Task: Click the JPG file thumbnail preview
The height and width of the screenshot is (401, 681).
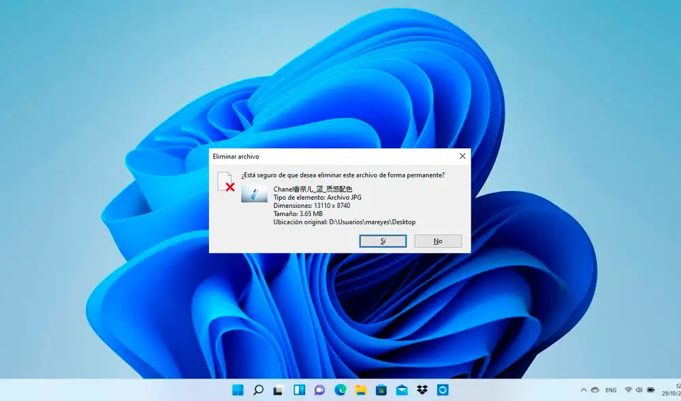Action: pos(254,193)
